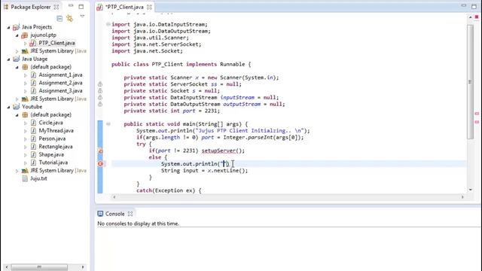Collapse the Java Projects tree node

click(x=8, y=27)
